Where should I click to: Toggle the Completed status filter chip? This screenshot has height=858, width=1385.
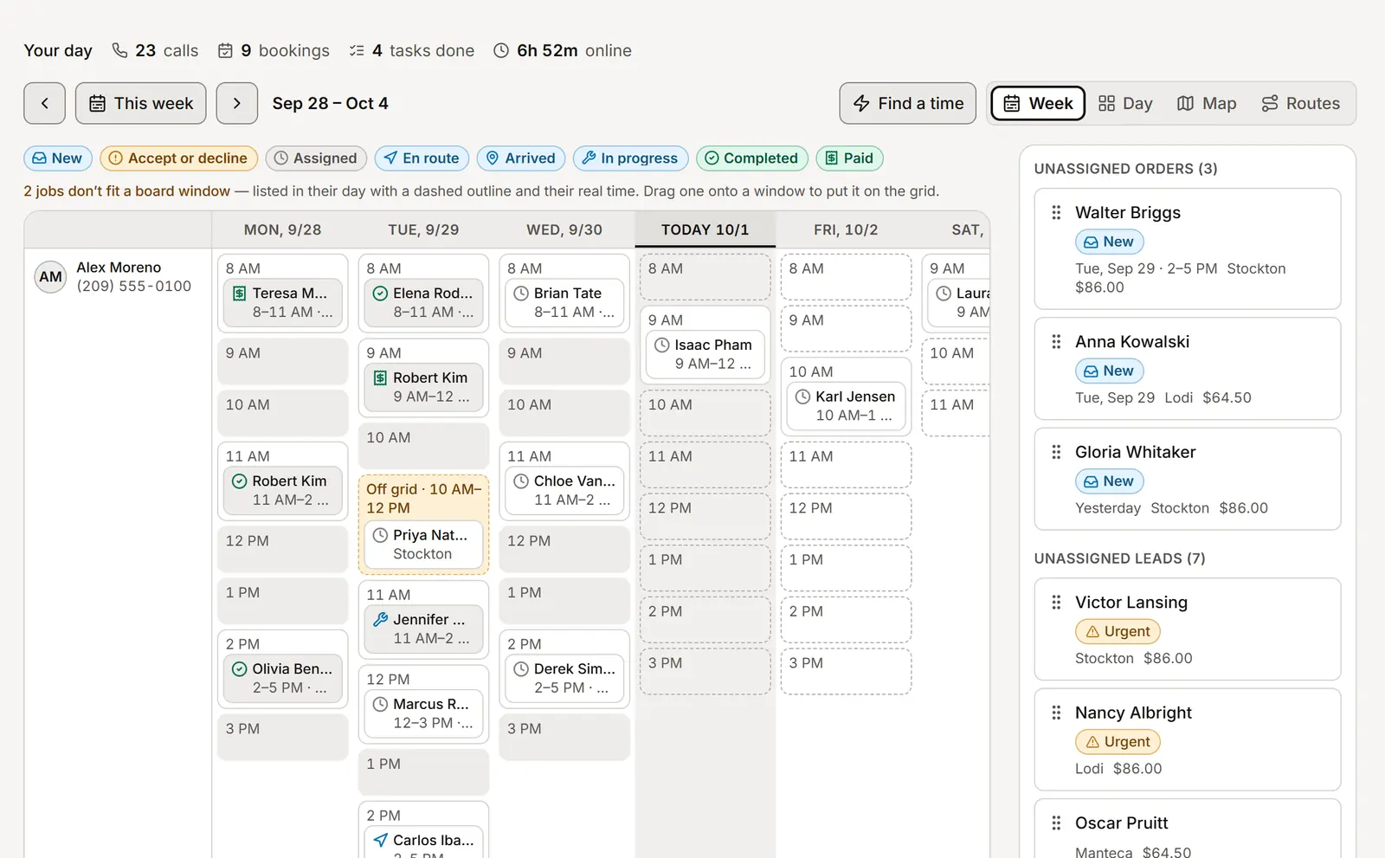click(751, 158)
